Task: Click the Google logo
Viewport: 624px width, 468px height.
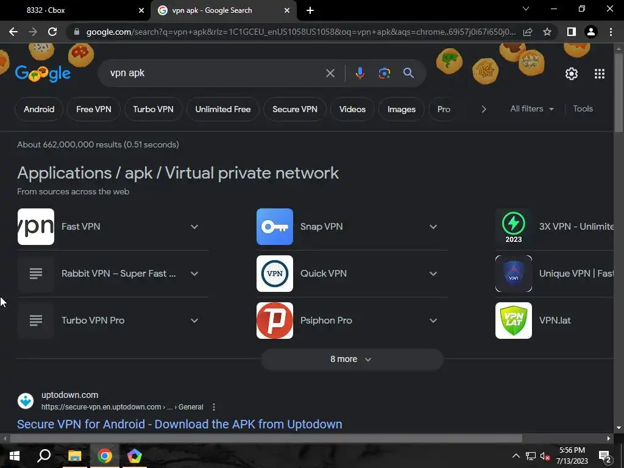Action: pyautogui.click(x=43, y=74)
